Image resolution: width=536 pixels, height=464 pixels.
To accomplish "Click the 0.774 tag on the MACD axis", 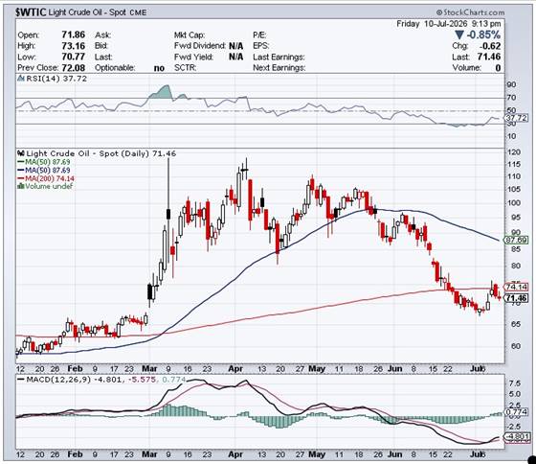I will click(x=517, y=412).
